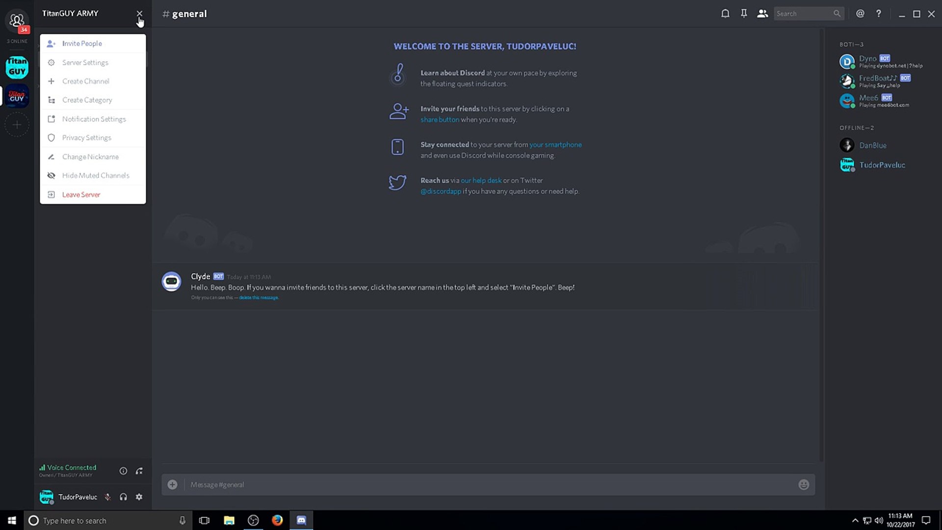The height and width of the screenshot is (530, 942).
Task: Open recent mentions with the @ icon
Action: coord(860,13)
